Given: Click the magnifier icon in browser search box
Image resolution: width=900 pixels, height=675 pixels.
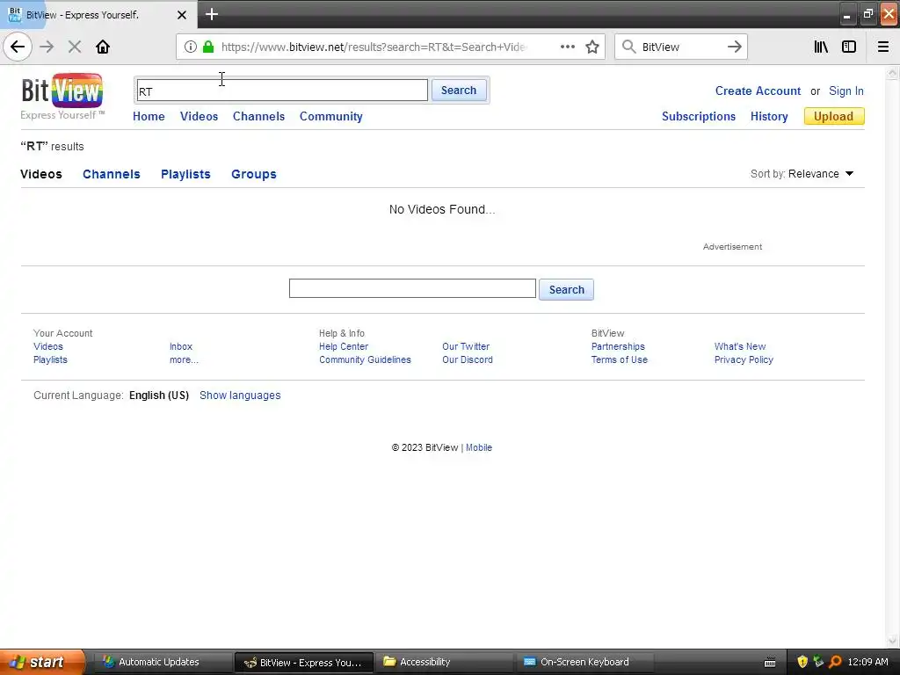Looking at the screenshot, I should [629, 47].
